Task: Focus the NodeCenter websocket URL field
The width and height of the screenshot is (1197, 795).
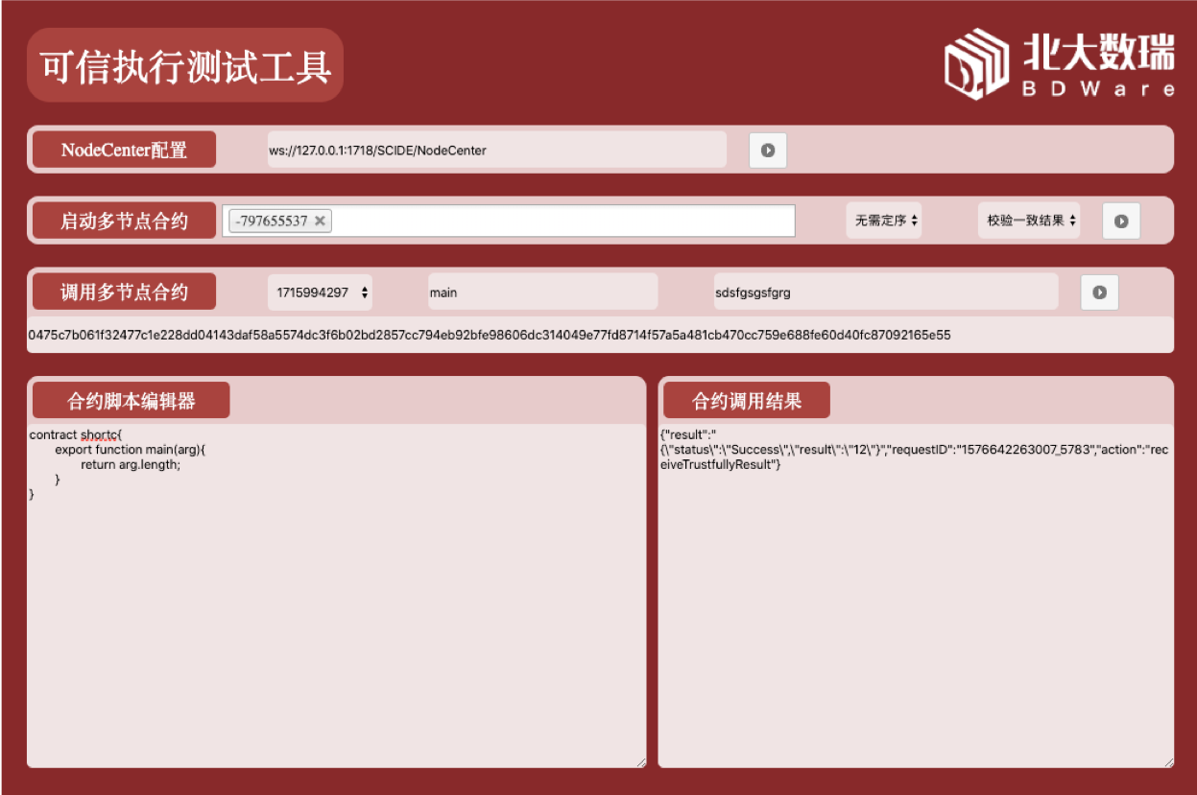Action: pos(495,151)
